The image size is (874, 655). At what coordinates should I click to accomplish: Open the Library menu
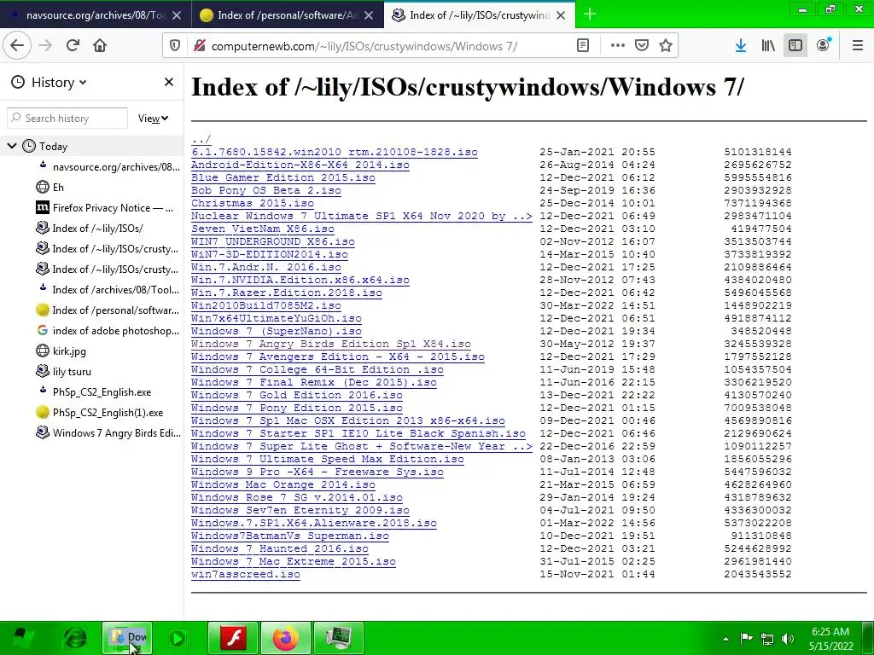click(768, 46)
